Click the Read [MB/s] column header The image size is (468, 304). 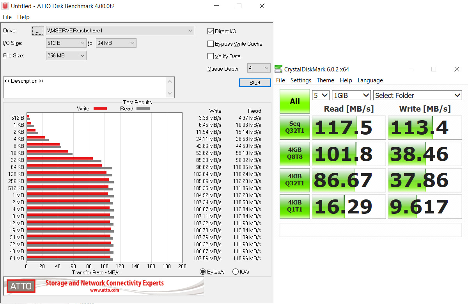coord(349,108)
